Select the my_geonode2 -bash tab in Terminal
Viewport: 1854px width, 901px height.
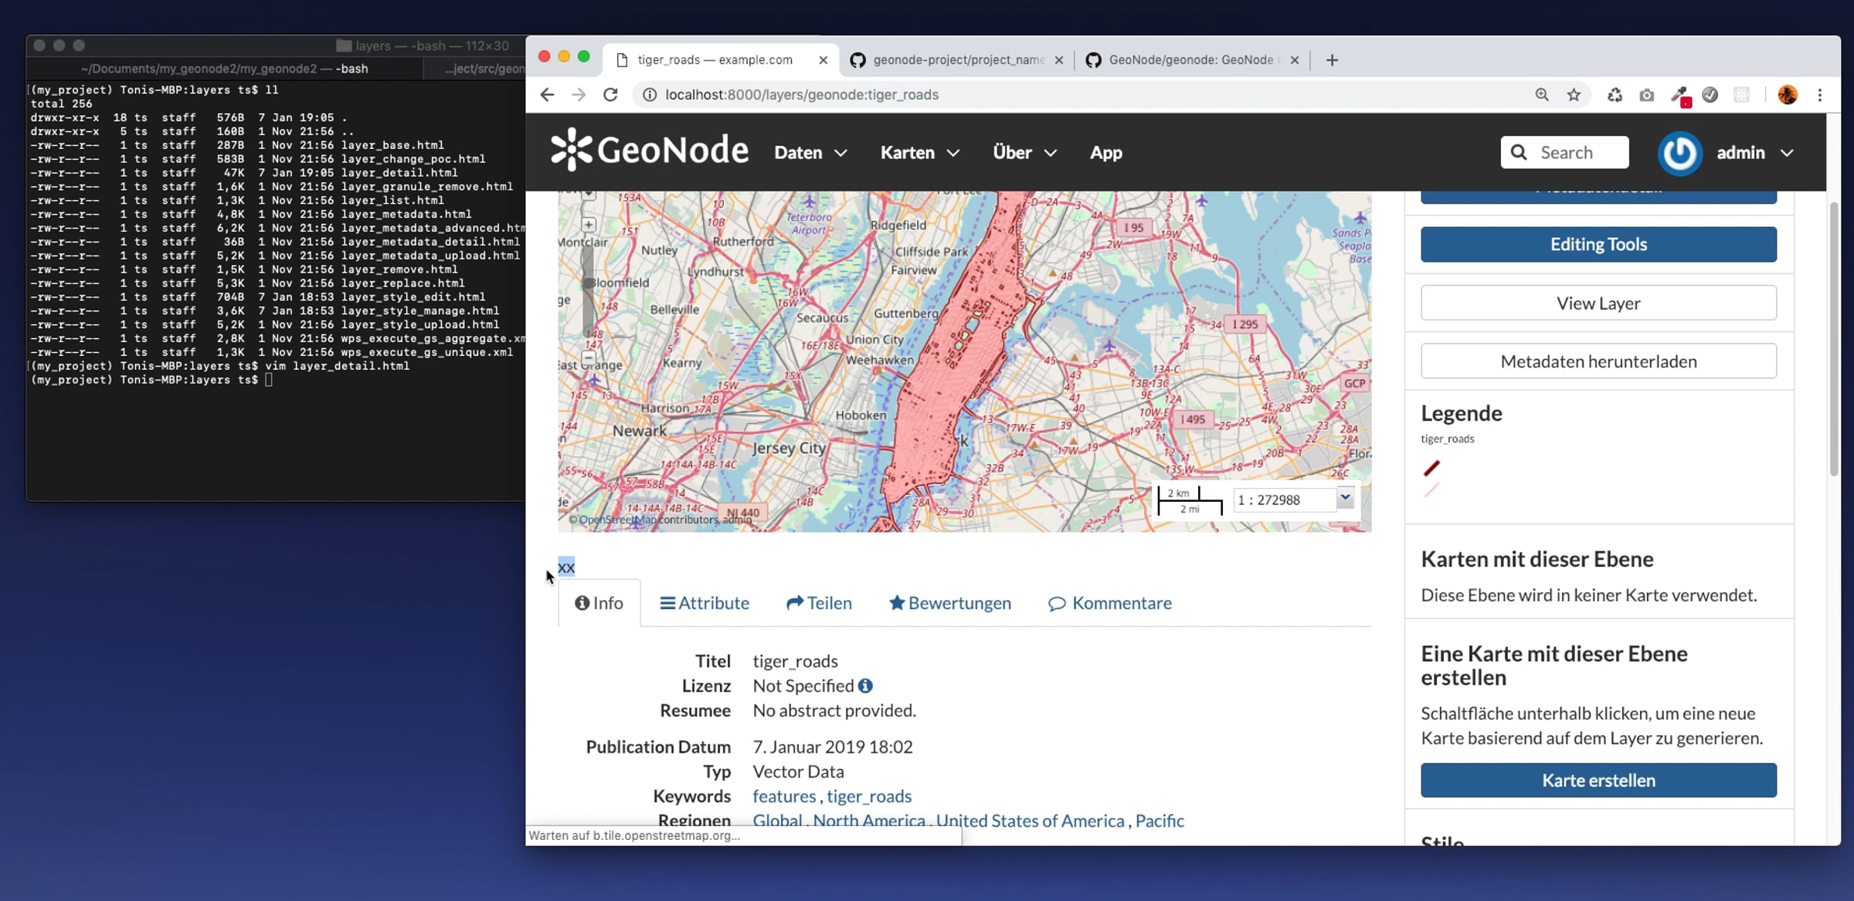click(224, 69)
